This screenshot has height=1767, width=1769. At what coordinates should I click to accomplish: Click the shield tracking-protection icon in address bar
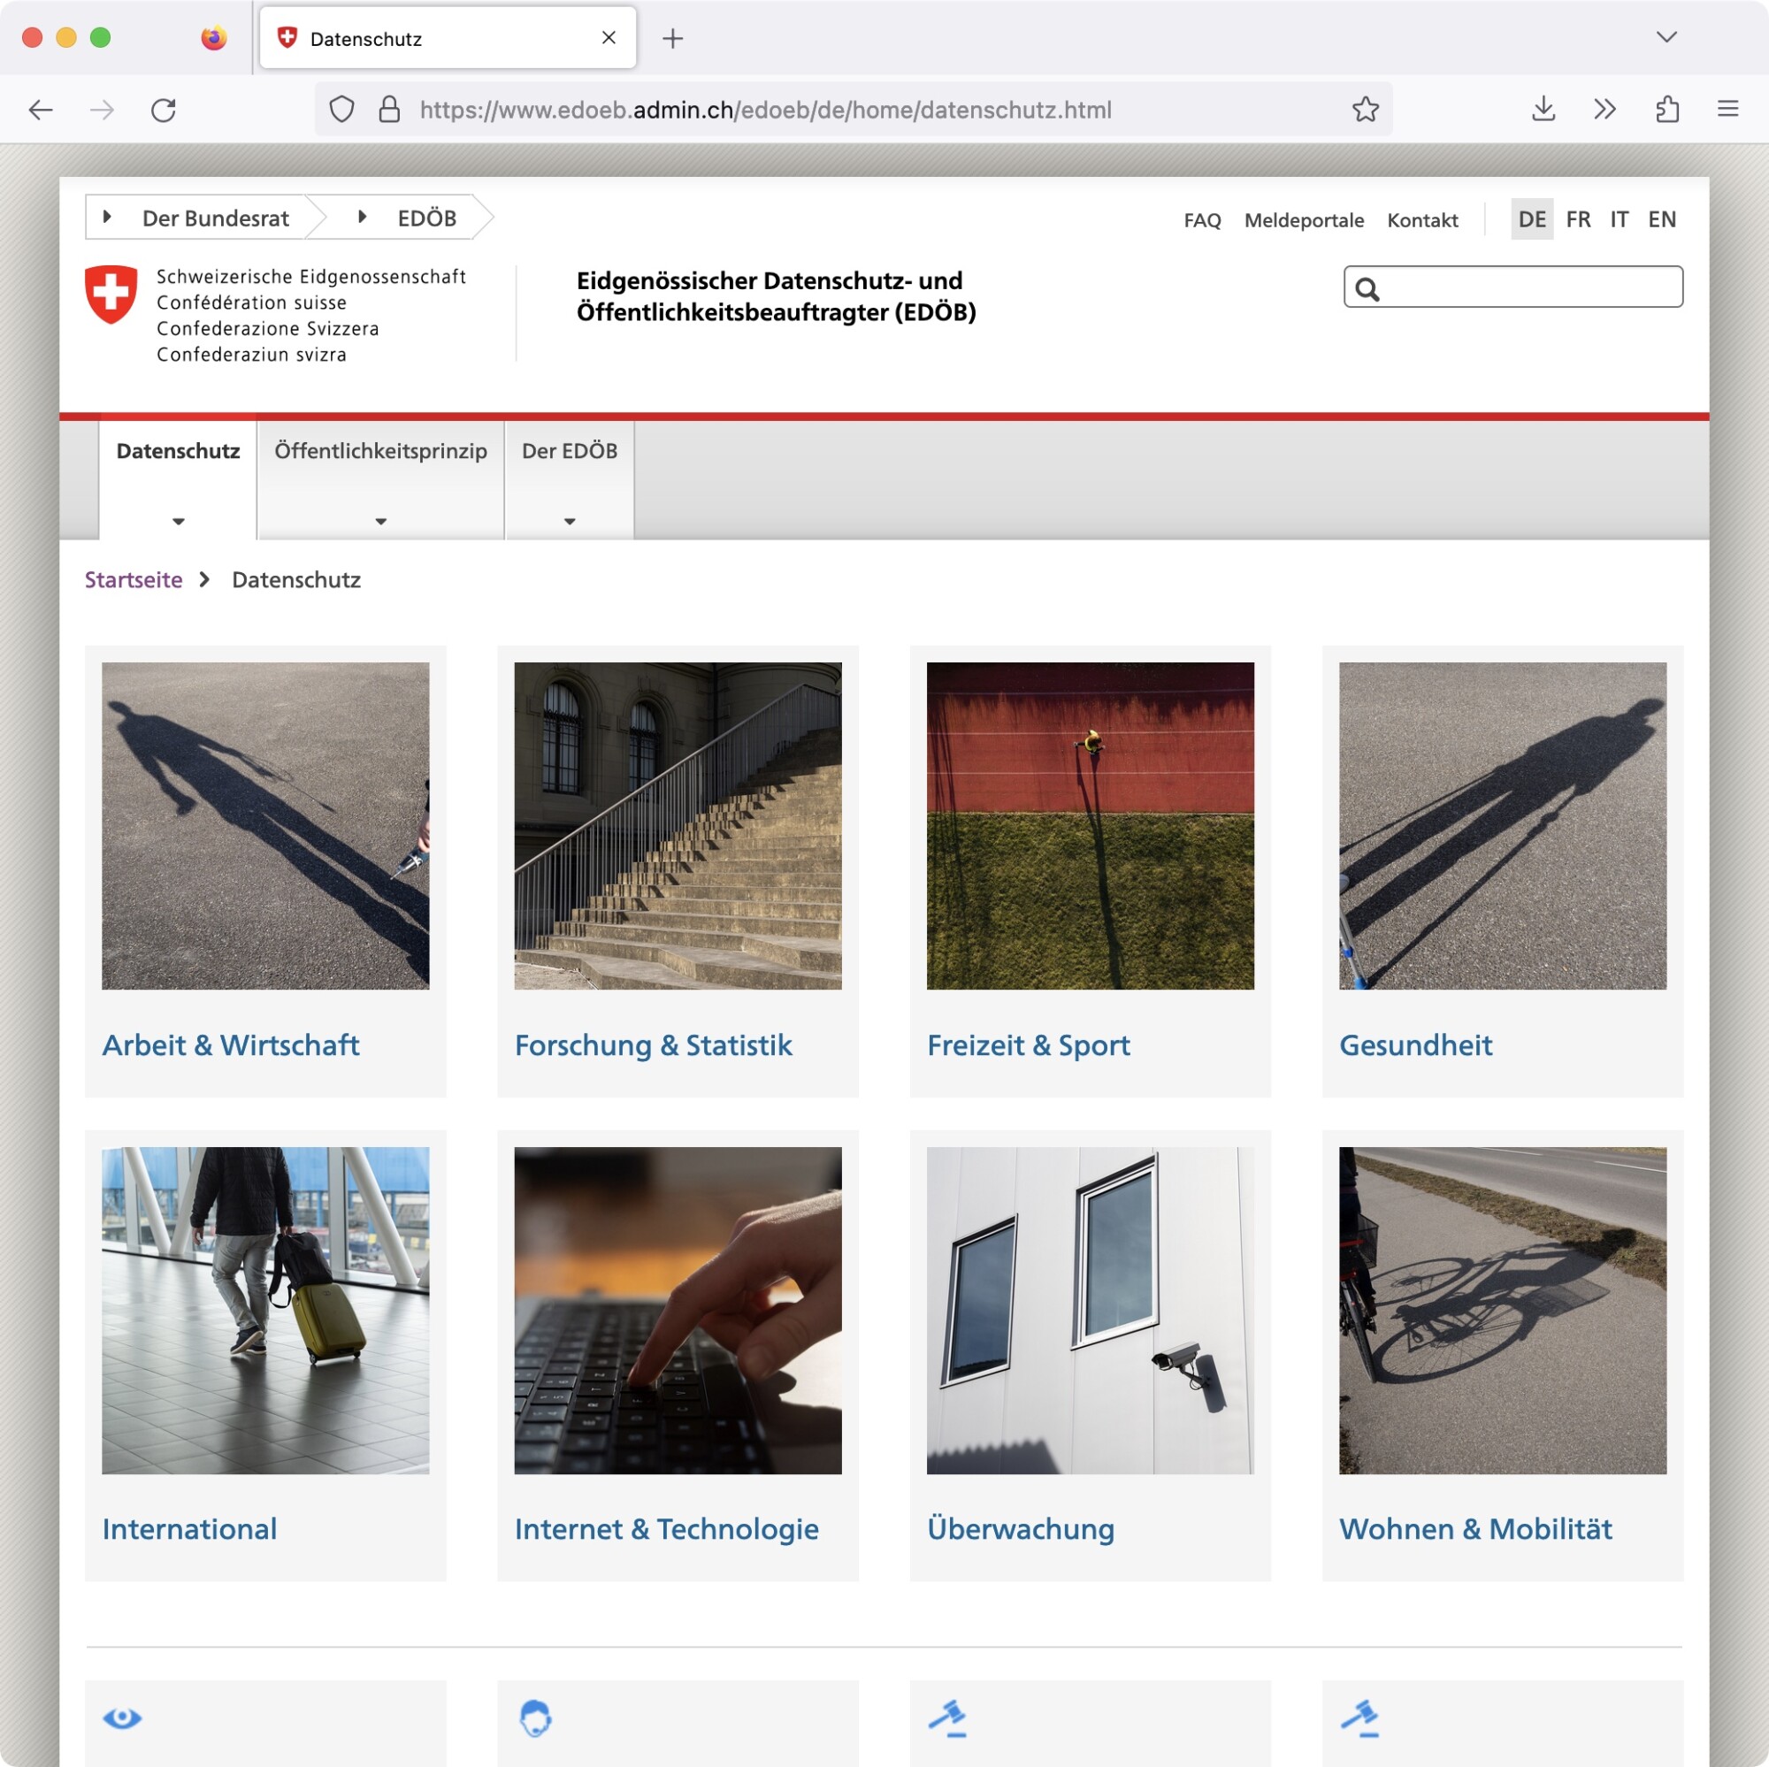341,109
